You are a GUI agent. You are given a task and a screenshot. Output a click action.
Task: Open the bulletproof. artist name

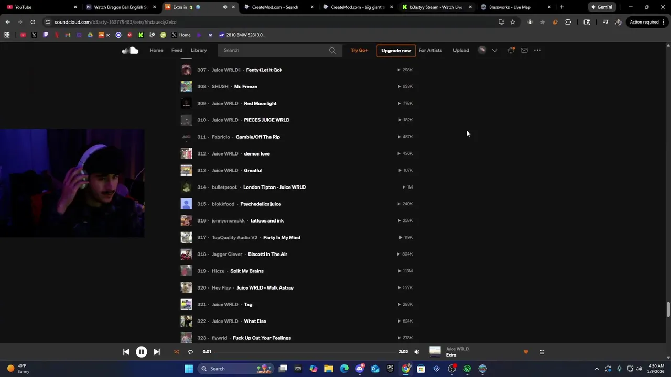[x=224, y=187]
